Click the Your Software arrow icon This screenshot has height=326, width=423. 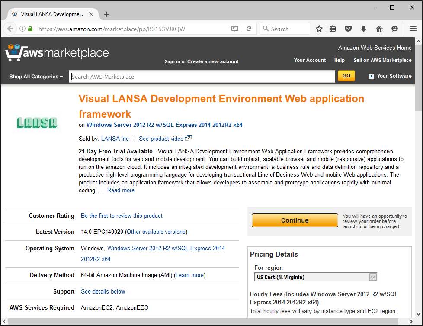coord(371,77)
